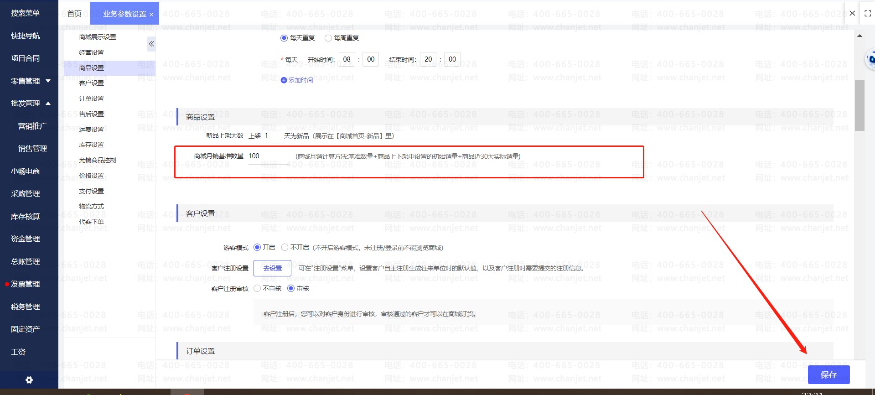
Task: Select the 每周重复 radio option
Action: pyautogui.click(x=328, y=38)
